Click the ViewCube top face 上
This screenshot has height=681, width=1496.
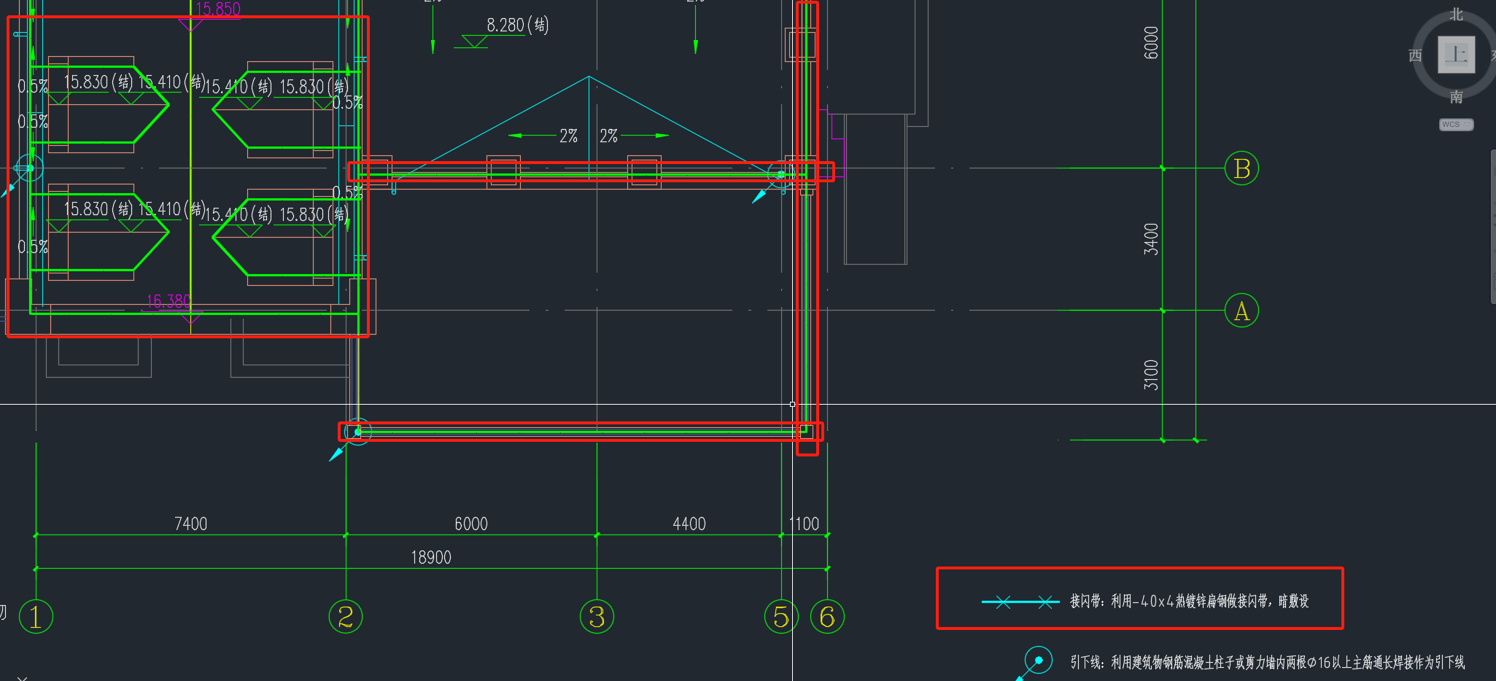pyautogui.click(x=1456, y=55)
